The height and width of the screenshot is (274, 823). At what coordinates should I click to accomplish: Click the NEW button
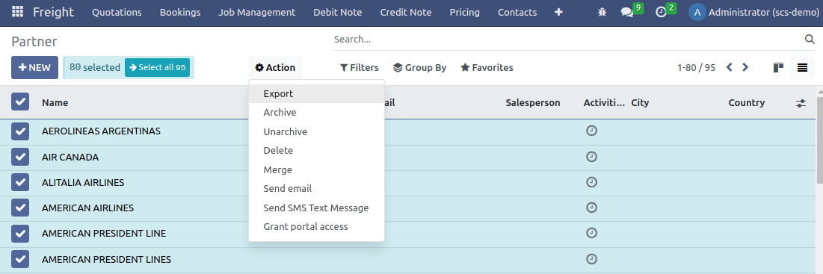34,68
